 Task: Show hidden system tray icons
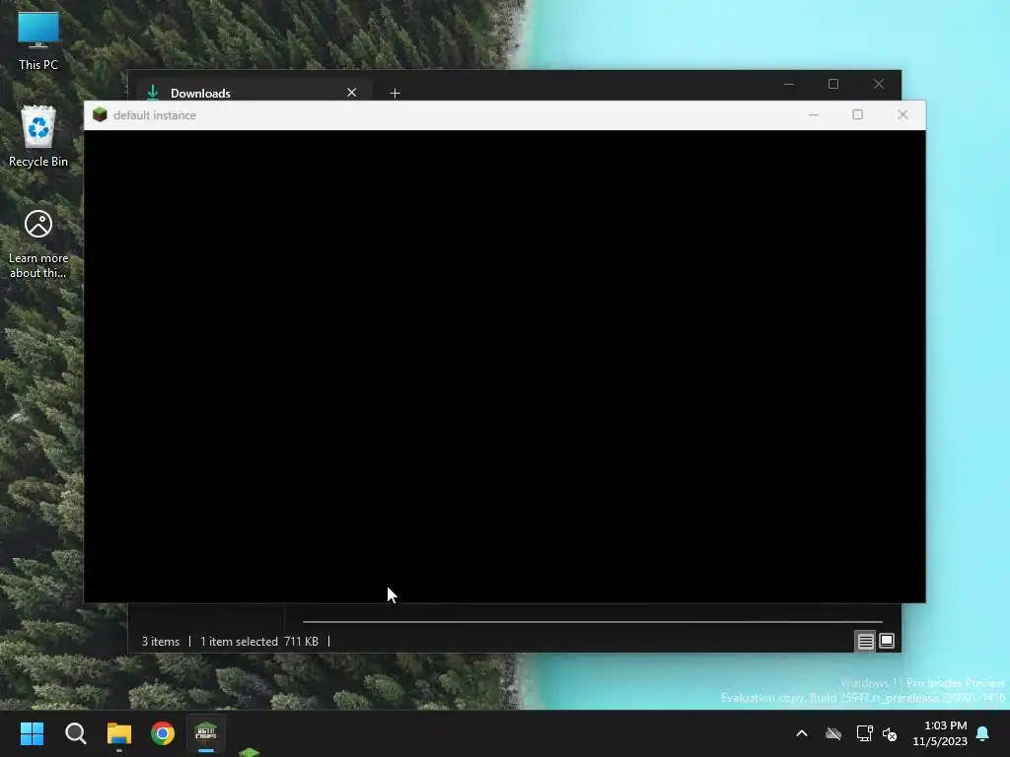tap(802, 733)
